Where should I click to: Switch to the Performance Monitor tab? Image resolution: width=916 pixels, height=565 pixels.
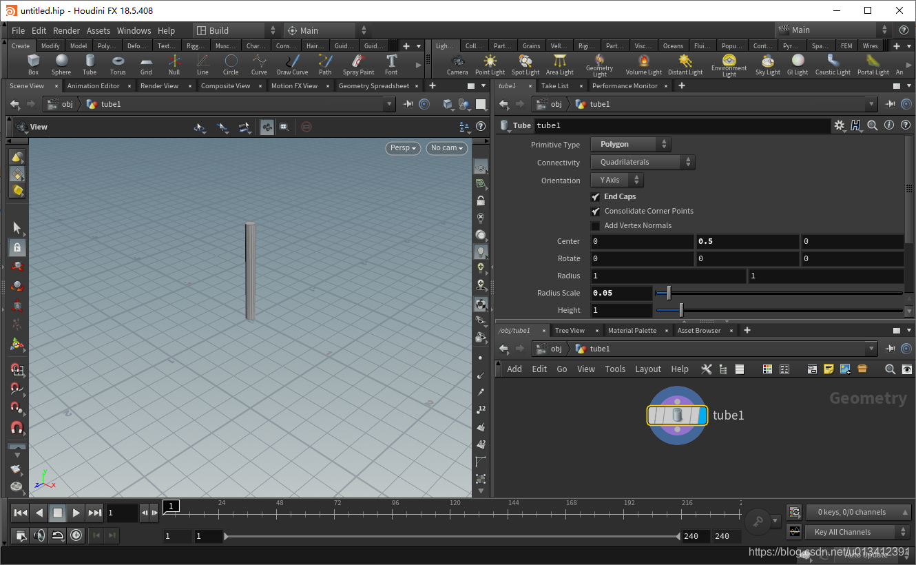[625, 86]
